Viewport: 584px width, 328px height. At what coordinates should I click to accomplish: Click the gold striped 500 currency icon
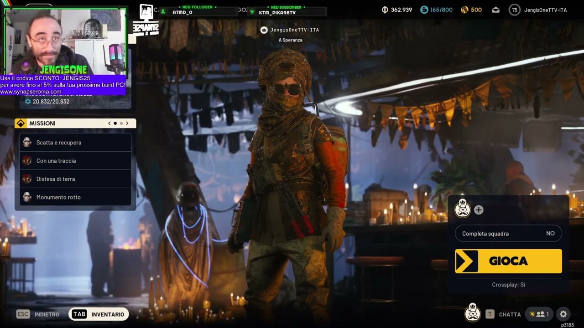464,10
